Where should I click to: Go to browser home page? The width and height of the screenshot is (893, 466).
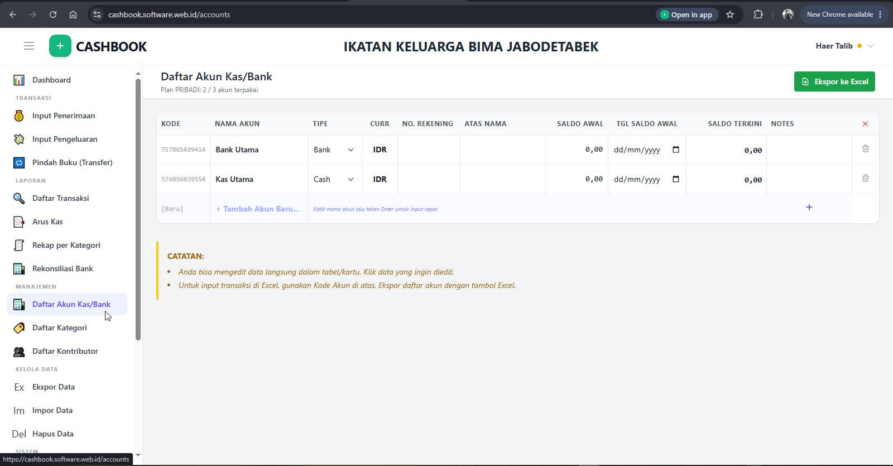(x=73, y=15)
